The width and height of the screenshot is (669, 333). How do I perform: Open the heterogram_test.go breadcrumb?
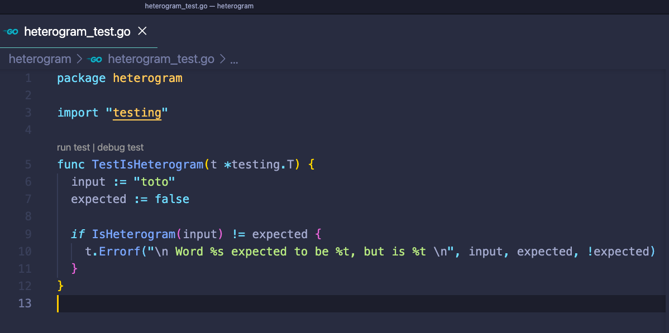click(161, 59)
